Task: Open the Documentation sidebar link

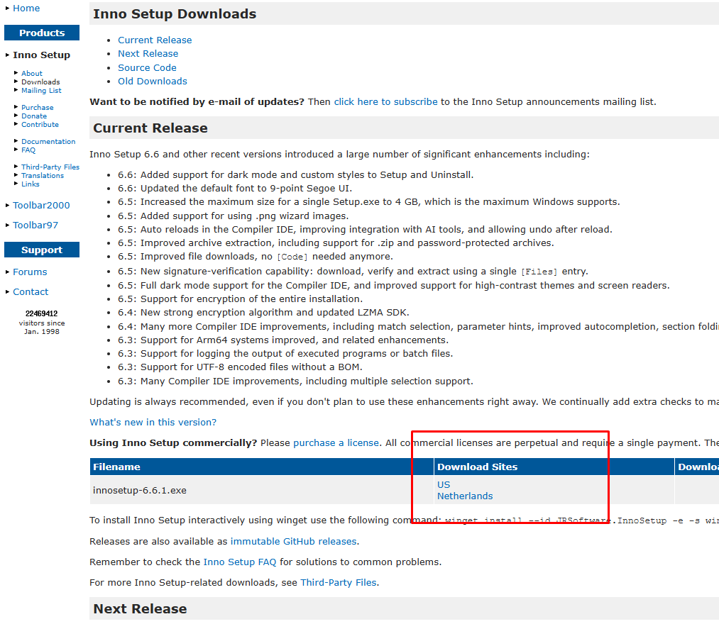Action: [x=48, y=142]
